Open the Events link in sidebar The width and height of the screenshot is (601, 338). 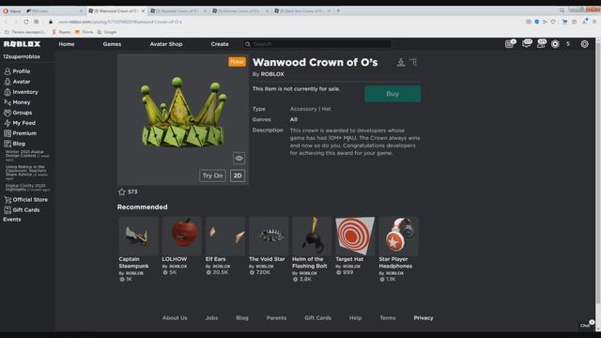point(12,220)
